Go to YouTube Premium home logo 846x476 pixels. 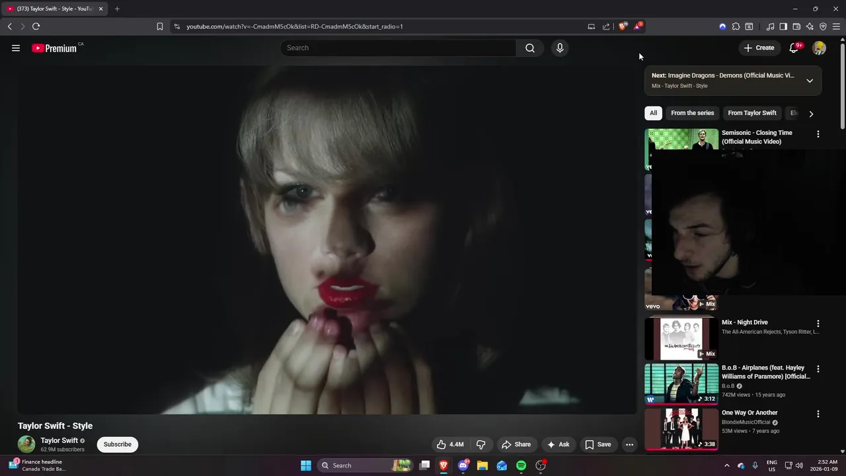pyautogui.click(x=54, y=48)
